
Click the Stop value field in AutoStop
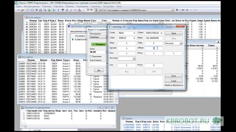point(126,43)
